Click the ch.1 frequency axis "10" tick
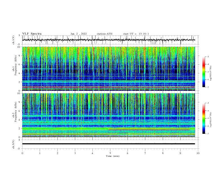Image resolution: width=223 pixels, height=172 pixels. tap(19, 47)
